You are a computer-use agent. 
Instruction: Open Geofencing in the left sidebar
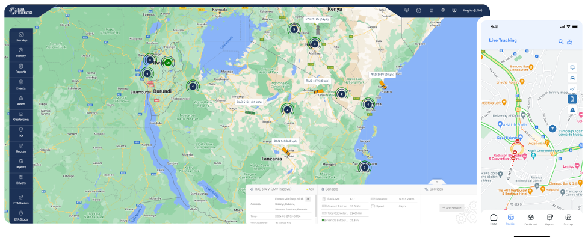pos(21,115)
